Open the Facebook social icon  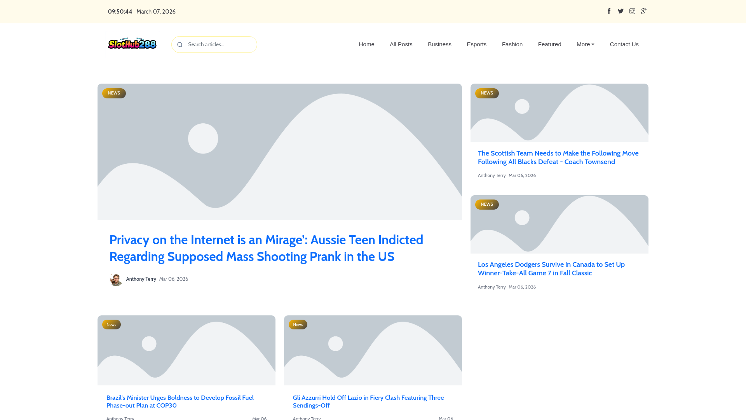coord(609,11)
